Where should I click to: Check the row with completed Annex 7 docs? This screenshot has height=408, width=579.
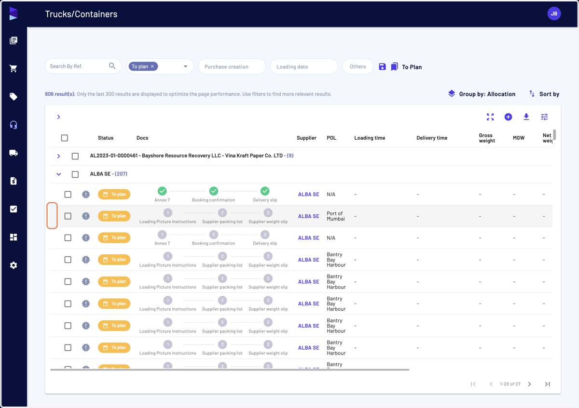point(68,195)
